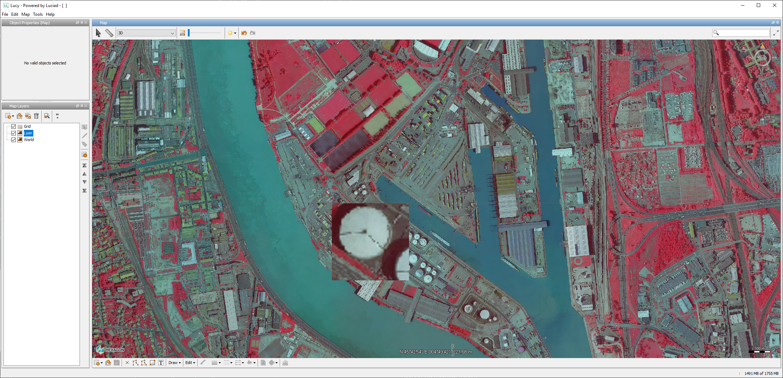Open the Draw dropdown menu
The image size is (783, 378).
click(x=175, y=363)
